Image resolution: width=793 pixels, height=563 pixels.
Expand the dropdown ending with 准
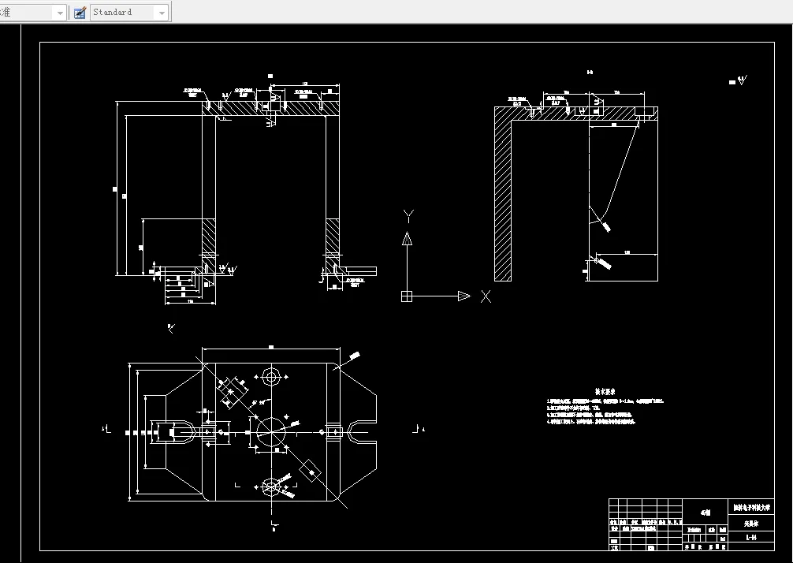coord(32,12)
